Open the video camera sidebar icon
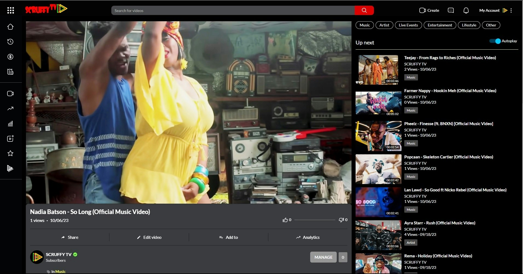 tap(10, 94)
